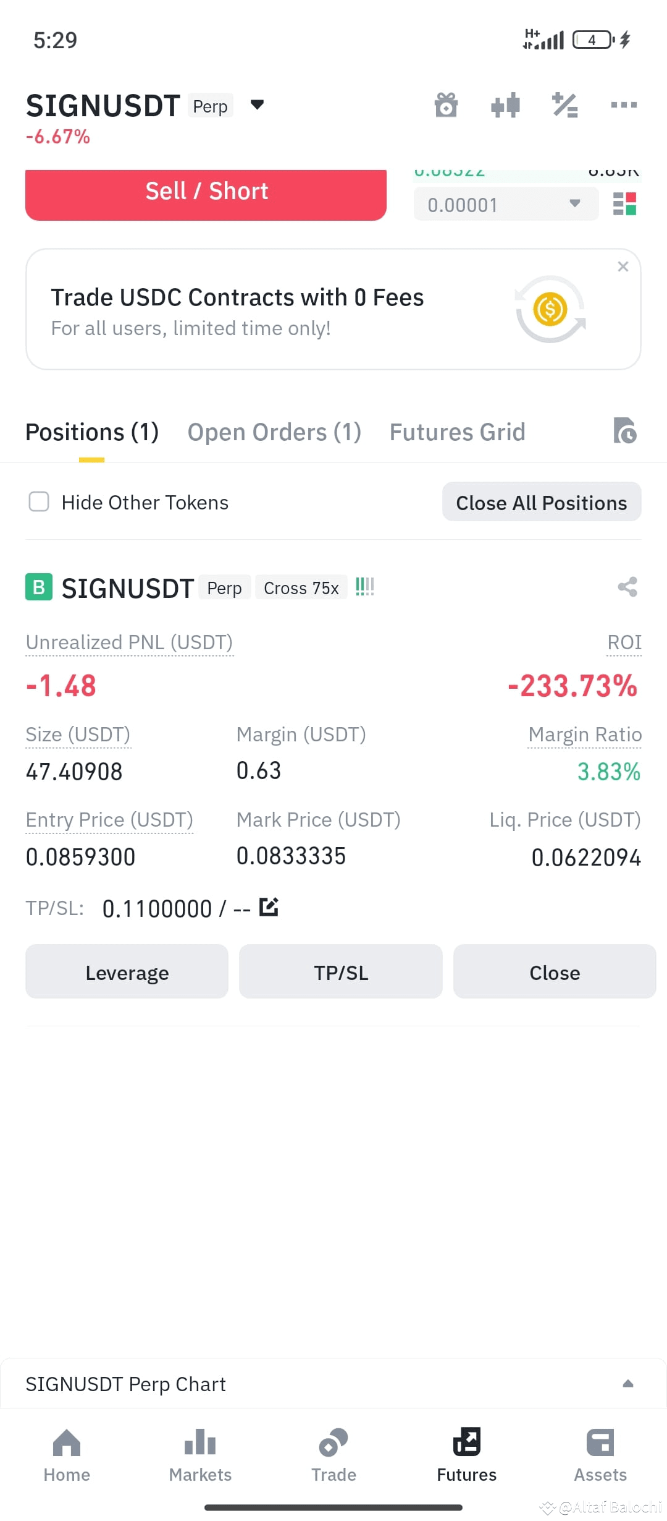The image size is (667, 1521).
Task: Switch to Futures Grid tab
Action: 457,432
